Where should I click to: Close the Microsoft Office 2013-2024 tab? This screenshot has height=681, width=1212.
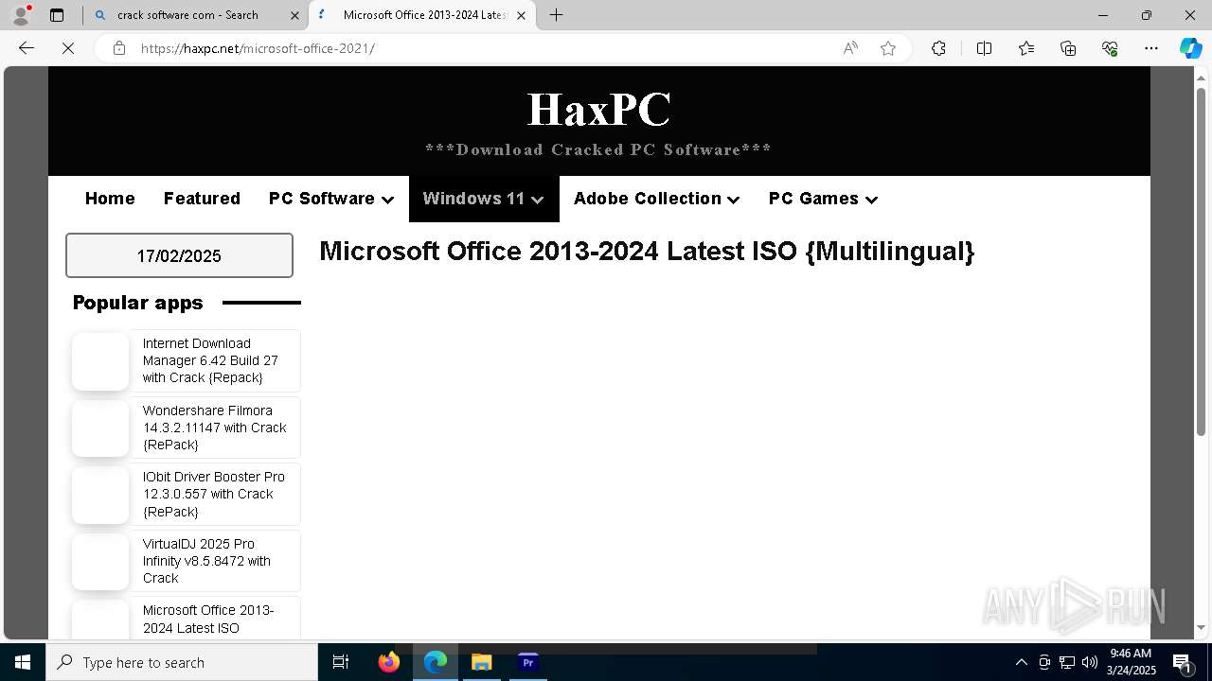[522, 15]
